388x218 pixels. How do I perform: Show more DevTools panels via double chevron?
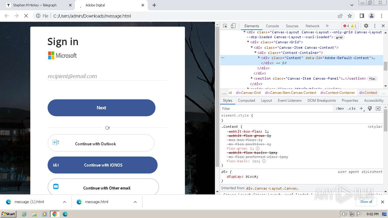click(x=327, y=26)
